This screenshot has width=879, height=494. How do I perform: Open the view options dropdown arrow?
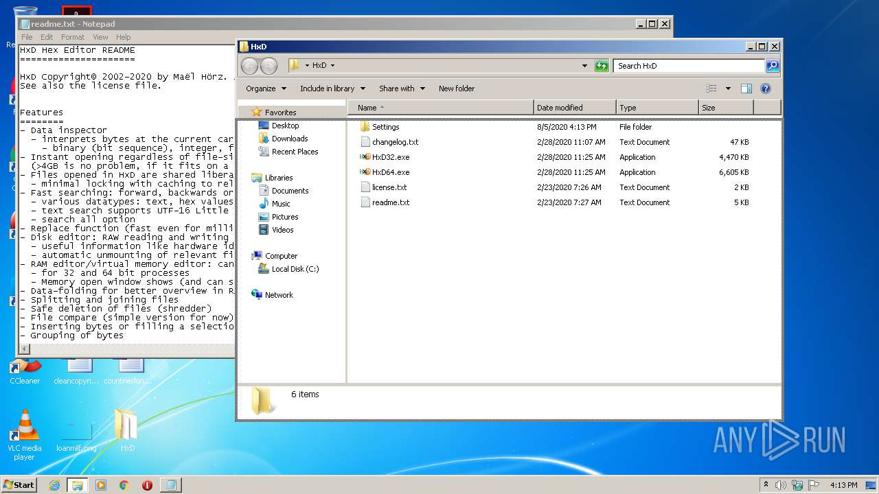pyautogui.click(x=728, y=89)
